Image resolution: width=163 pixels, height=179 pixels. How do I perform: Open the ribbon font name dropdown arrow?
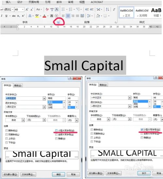click(13, 9)
